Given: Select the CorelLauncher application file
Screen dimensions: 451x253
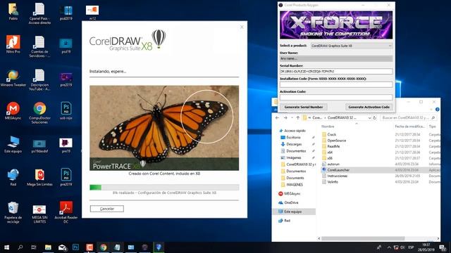Looking at the screenshot, I should coord(338,170).
